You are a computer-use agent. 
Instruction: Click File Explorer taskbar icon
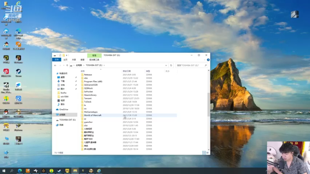75,171
